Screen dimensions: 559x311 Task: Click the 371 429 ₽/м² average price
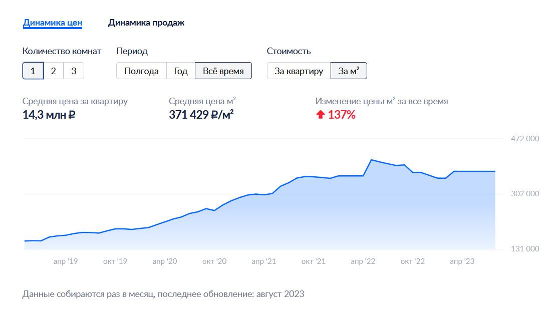coord(201,115)
